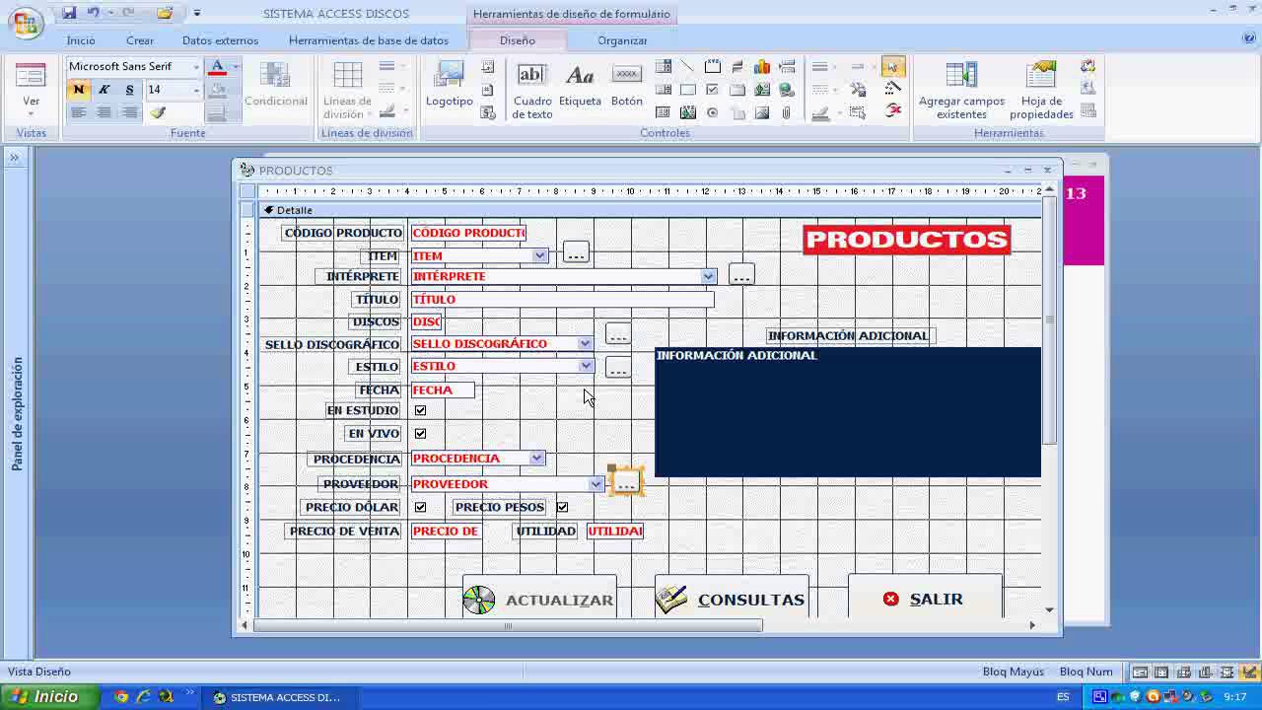Switch to the Organizar tab
This screenshot has width=1262, height=710.
(622, 40)
